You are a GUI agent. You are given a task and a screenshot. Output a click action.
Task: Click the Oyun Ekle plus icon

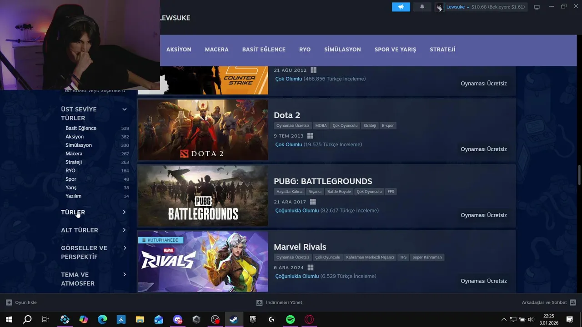tap(9, 302)
